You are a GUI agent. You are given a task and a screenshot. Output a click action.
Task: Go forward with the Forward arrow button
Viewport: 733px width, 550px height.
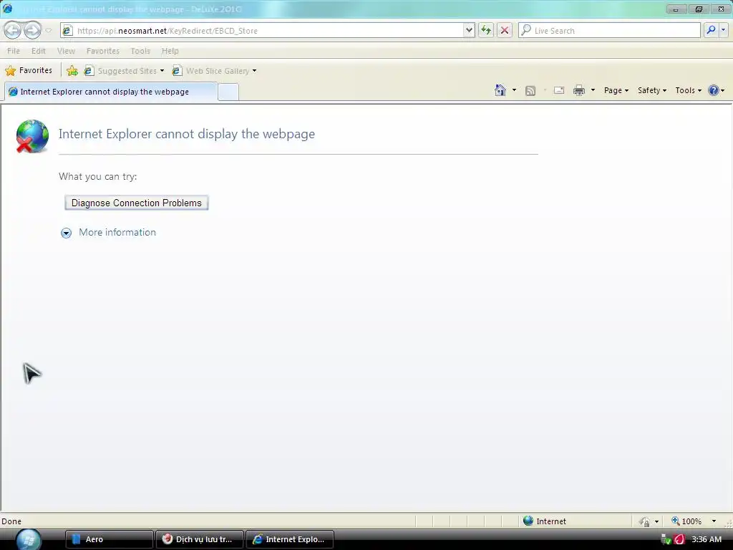[x=32, y=30]
